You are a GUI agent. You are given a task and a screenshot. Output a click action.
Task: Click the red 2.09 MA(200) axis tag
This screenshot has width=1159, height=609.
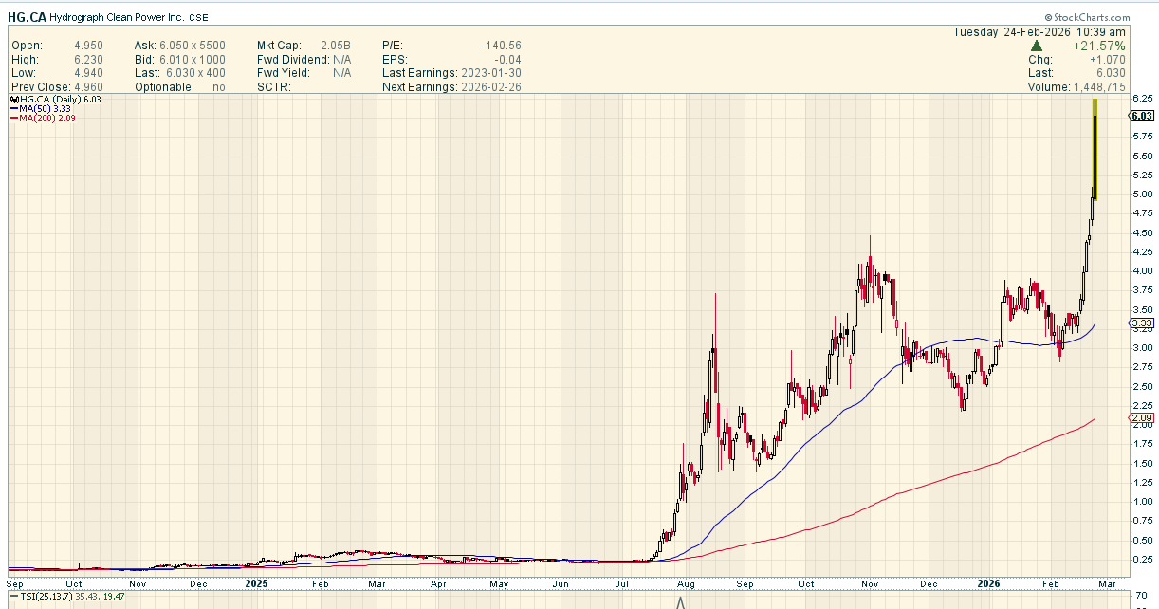click(x=1141, y=418)
